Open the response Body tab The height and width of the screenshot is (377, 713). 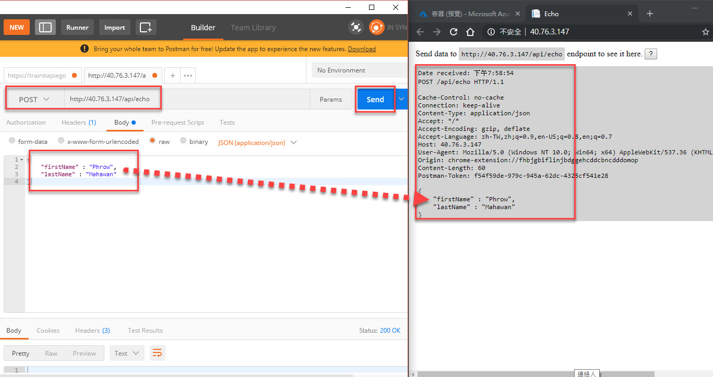coord(14,331)
